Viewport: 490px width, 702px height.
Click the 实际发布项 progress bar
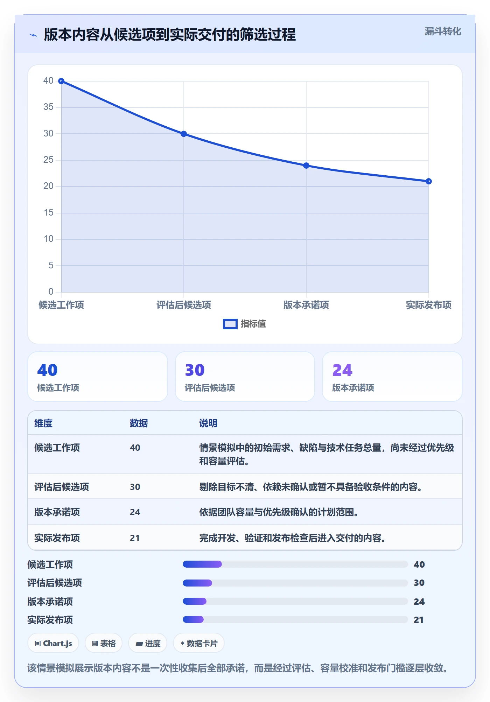click(295, 619)
